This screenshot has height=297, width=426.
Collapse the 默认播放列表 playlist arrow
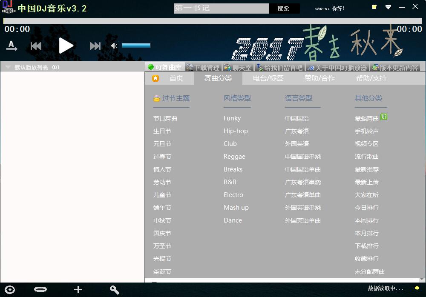pyautogui.click(x=8, y=67)
